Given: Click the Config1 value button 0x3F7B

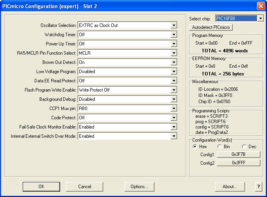Looking at the screenshot, I should click(238, 154).
